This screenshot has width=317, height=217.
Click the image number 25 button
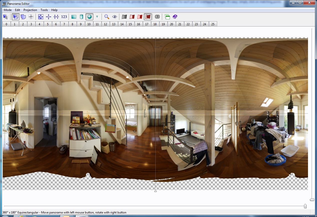213,24
